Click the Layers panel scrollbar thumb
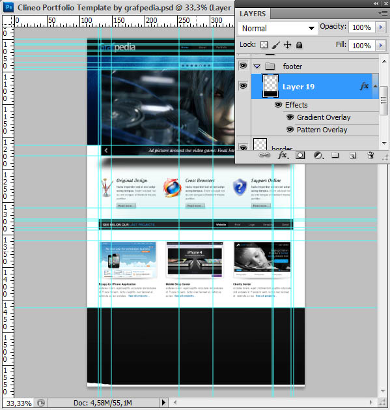This screenshot has height=410, width=390. click(x=383, y=100)
